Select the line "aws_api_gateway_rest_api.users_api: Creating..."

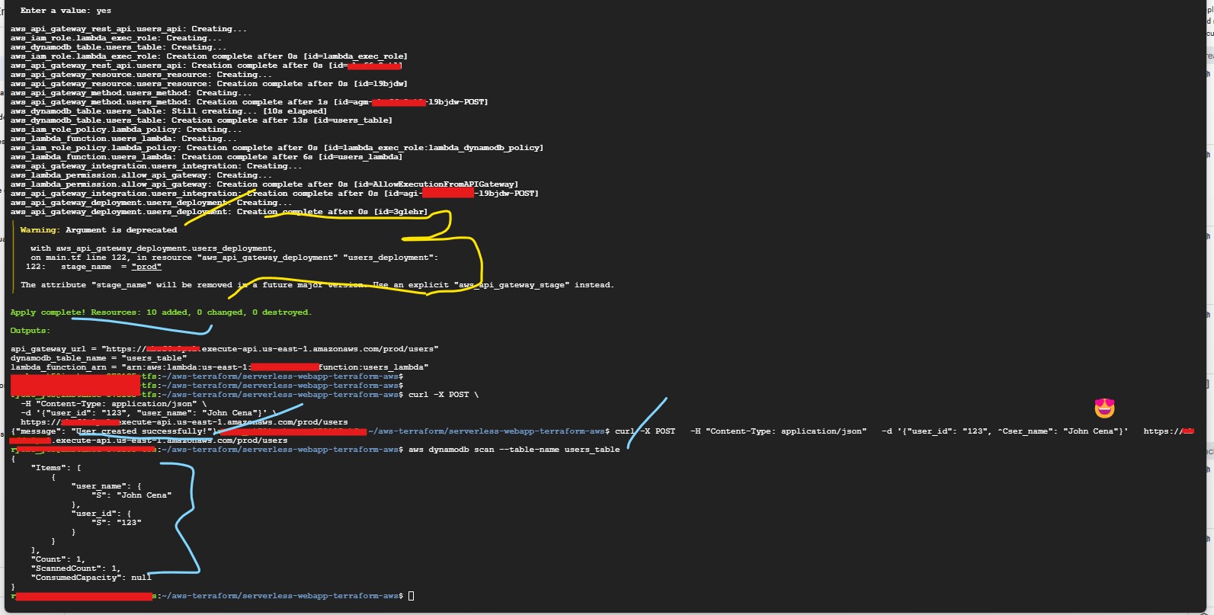pyautogui.click(x=128, y=29)
